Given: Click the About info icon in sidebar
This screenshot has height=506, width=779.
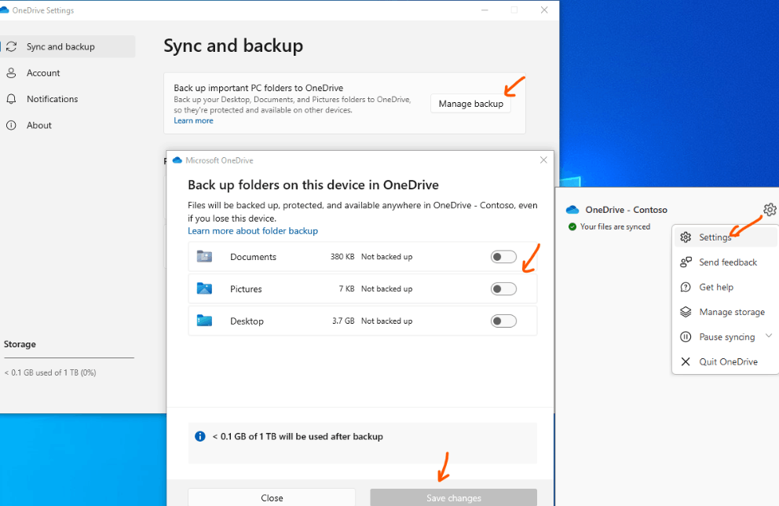Looking at the screenshot, I should pyautogui.click(x=11, y=125).
